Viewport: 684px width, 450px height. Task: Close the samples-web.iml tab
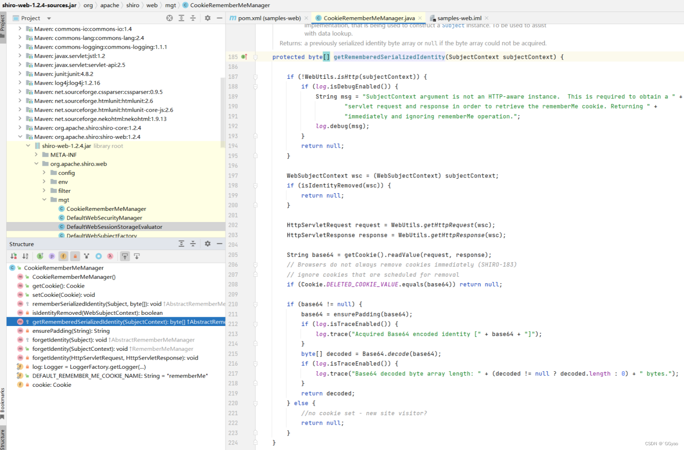tap(487, 18)
